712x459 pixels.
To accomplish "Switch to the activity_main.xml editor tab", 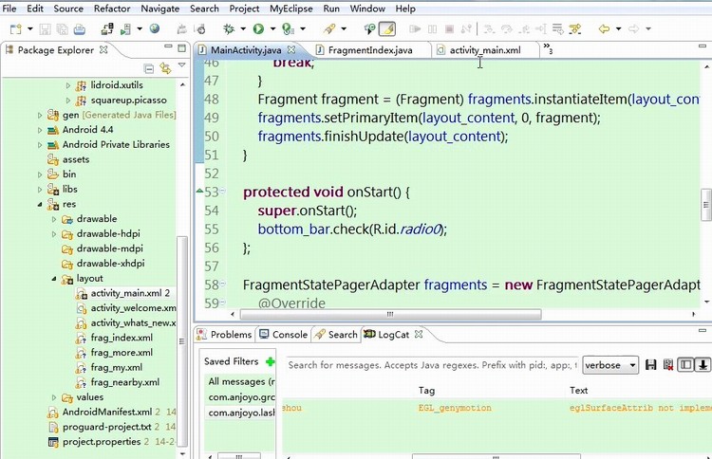I will click(485, 50).
